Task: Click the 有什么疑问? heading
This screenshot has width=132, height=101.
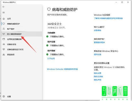Action: coord(99,27)
